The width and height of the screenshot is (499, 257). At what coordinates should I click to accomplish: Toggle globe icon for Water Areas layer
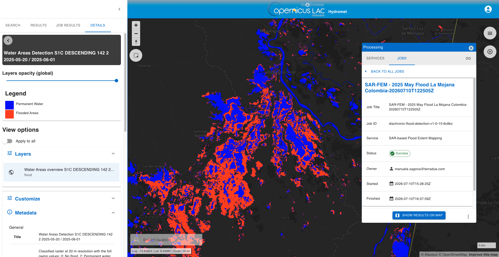(11, 172)
